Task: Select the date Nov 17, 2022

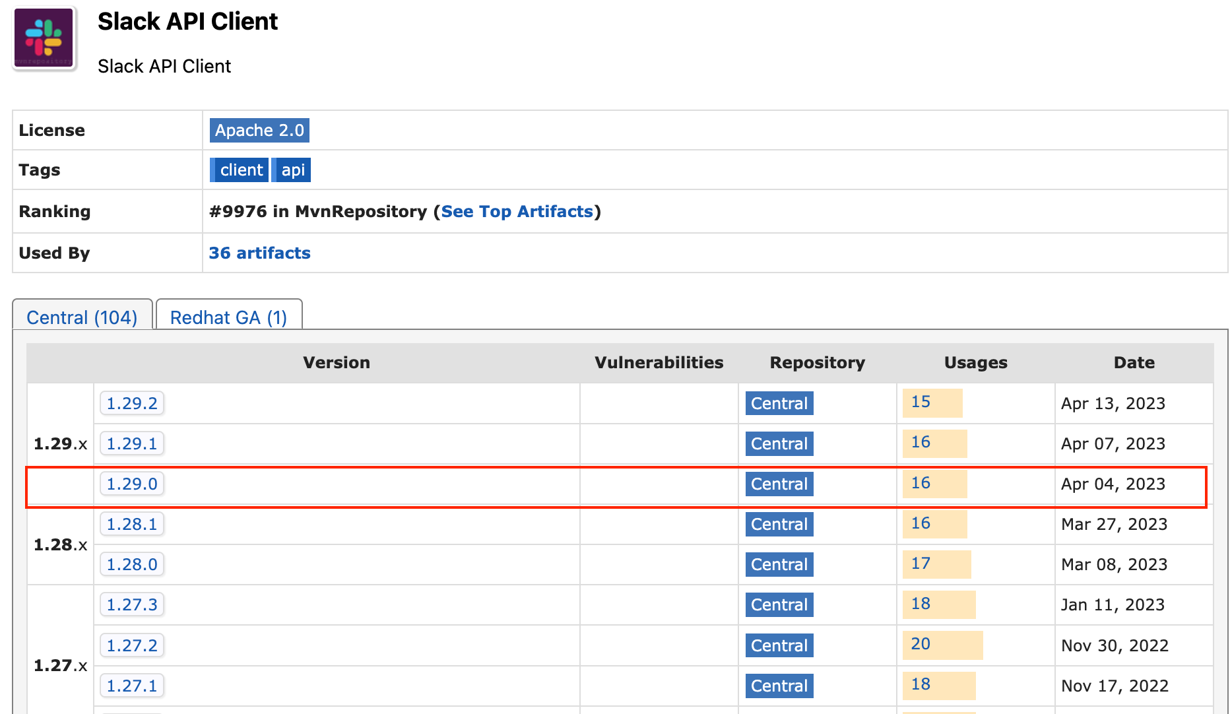Action: pyautogui.click(x=1115, y=686)
